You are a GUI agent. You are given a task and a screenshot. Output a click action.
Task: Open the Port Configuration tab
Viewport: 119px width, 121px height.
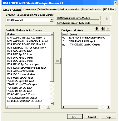pyautogui.click(x=92, y=9)
